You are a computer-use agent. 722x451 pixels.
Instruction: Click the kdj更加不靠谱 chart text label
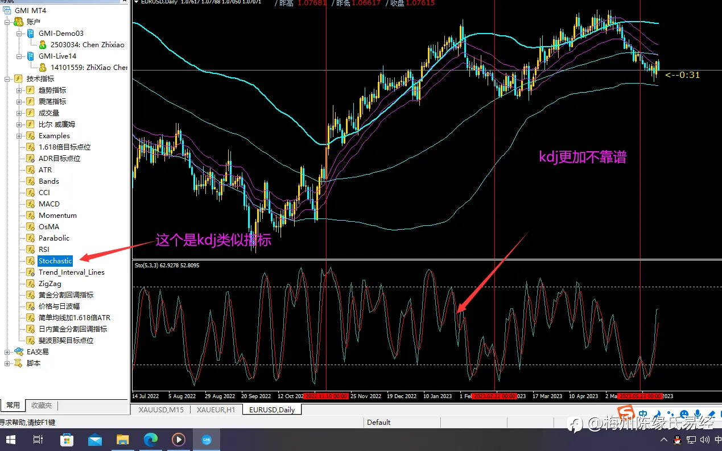tap(583, 158)
